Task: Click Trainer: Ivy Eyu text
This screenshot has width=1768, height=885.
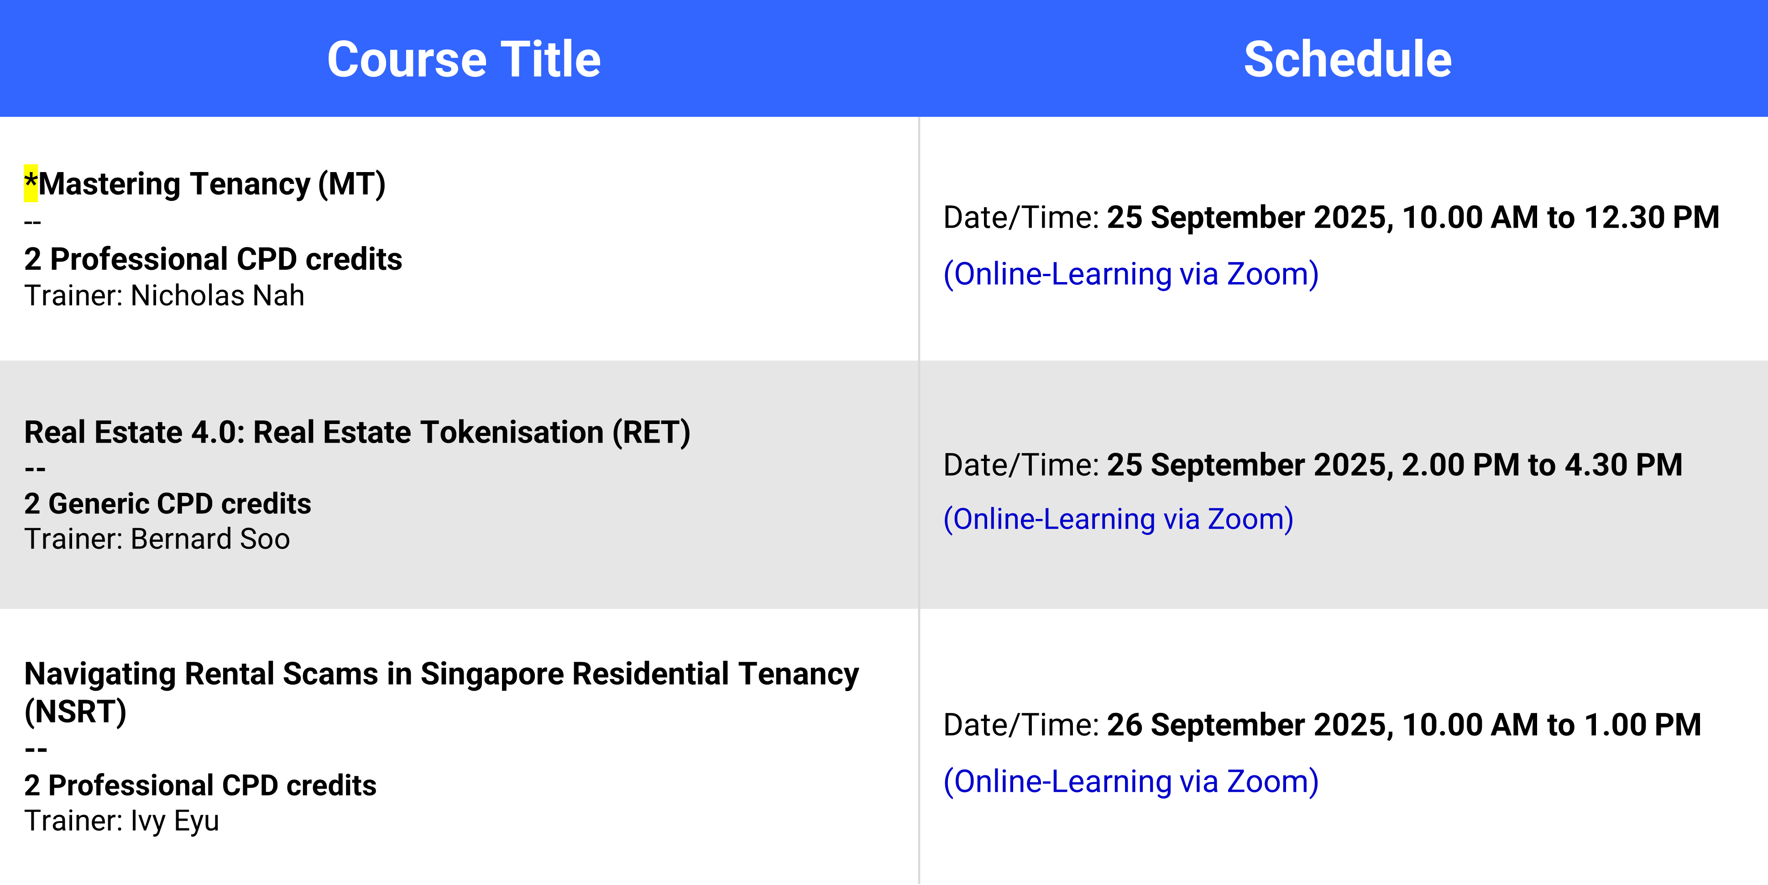Action: pyautogui.click(x=121, y=821)
